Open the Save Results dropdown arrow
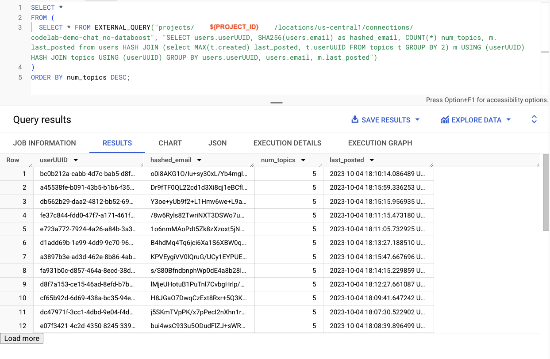 click(417, 120)
